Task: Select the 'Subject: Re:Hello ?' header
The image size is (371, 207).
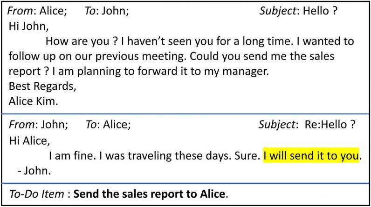Action: point(307,124)
